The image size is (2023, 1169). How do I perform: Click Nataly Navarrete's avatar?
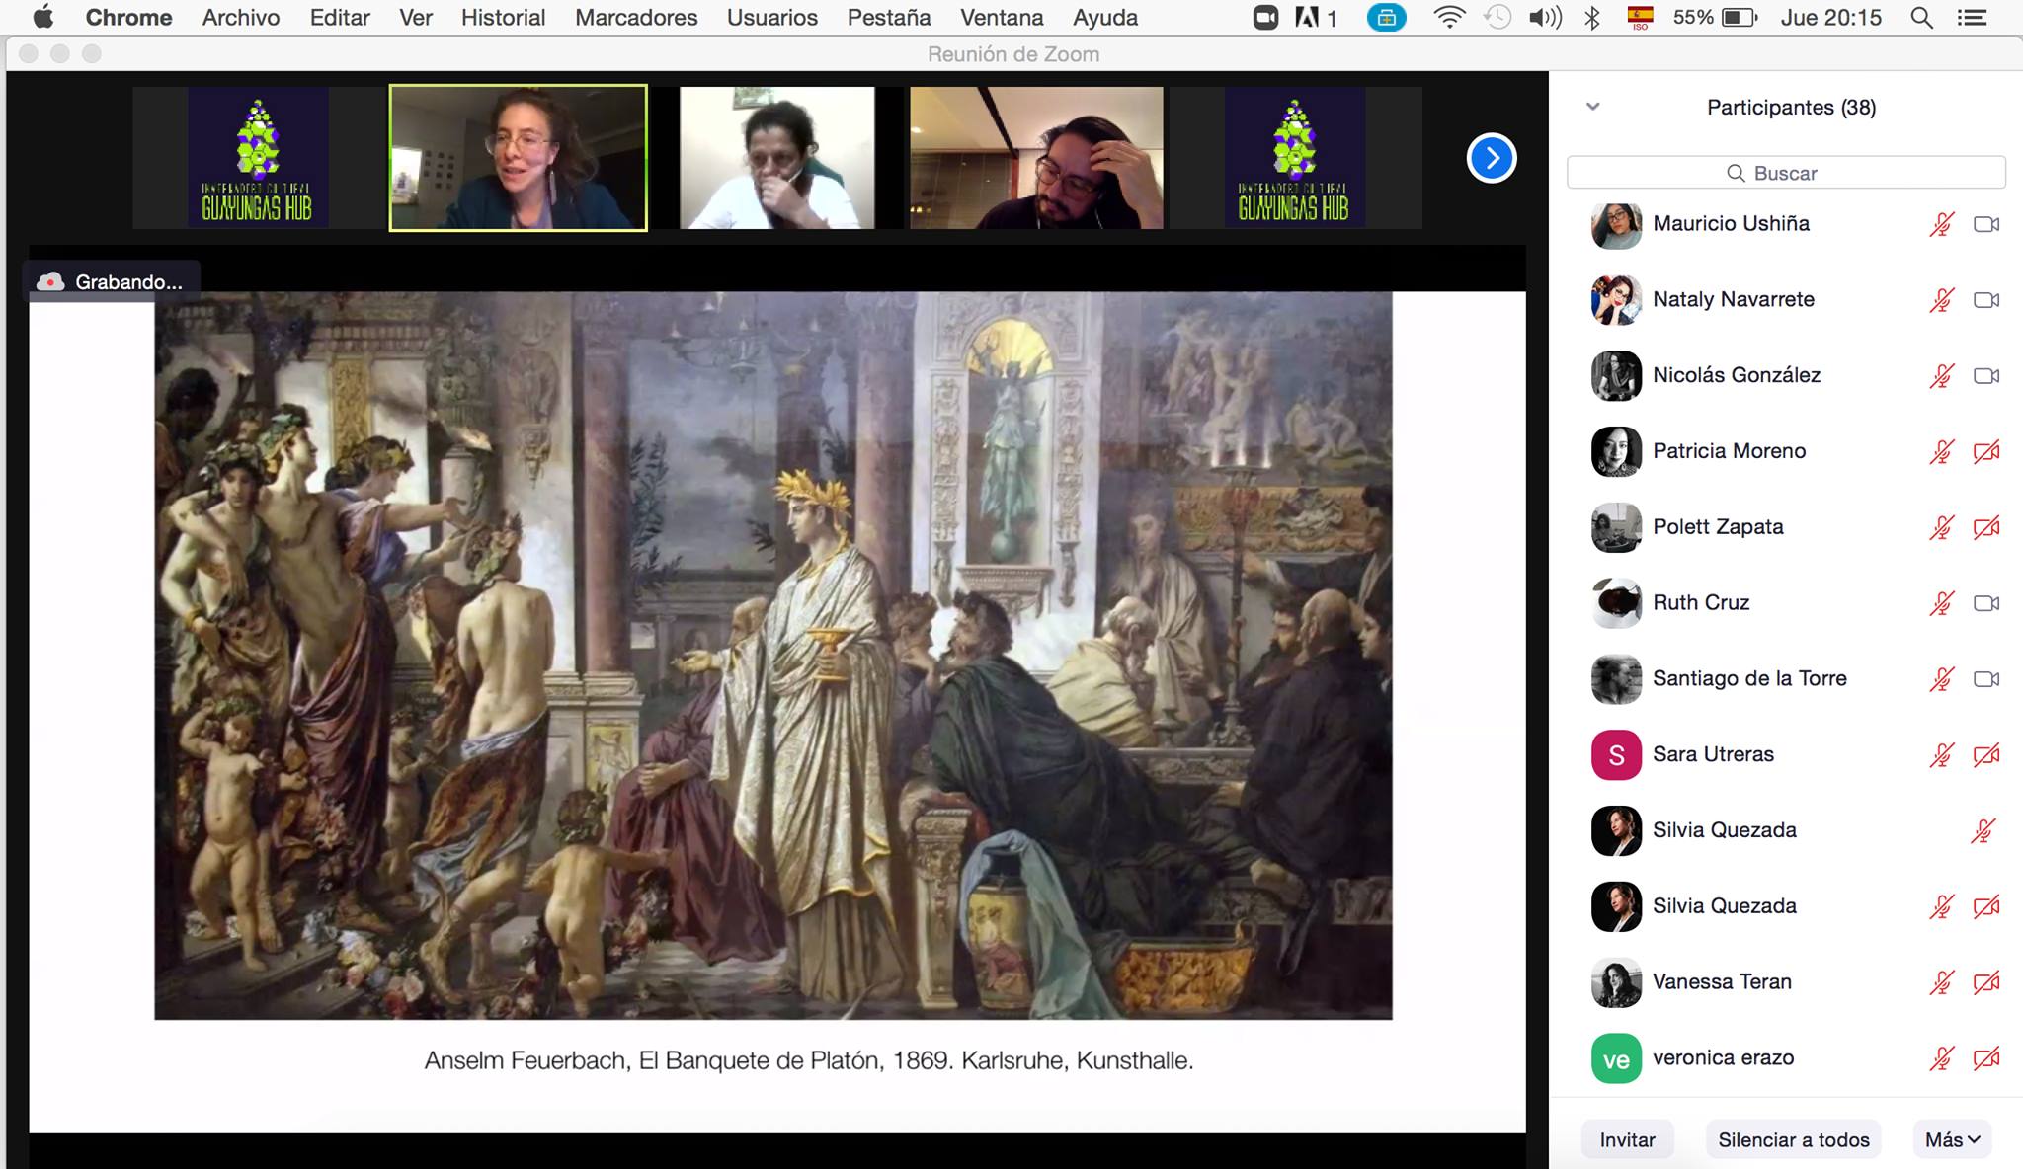tap(1616, 299)
